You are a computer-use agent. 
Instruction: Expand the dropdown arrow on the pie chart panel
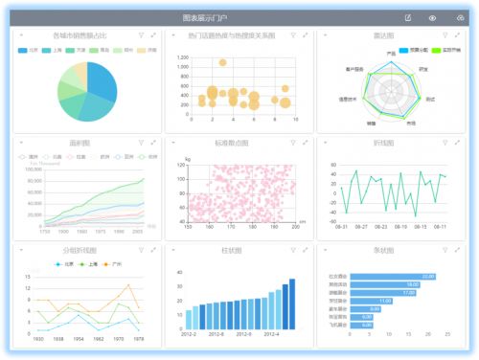21,35
